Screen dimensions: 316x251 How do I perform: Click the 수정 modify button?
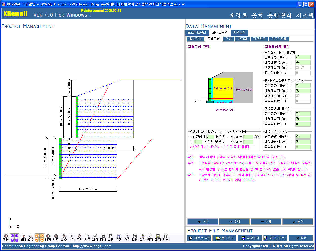tap(234, 221)
